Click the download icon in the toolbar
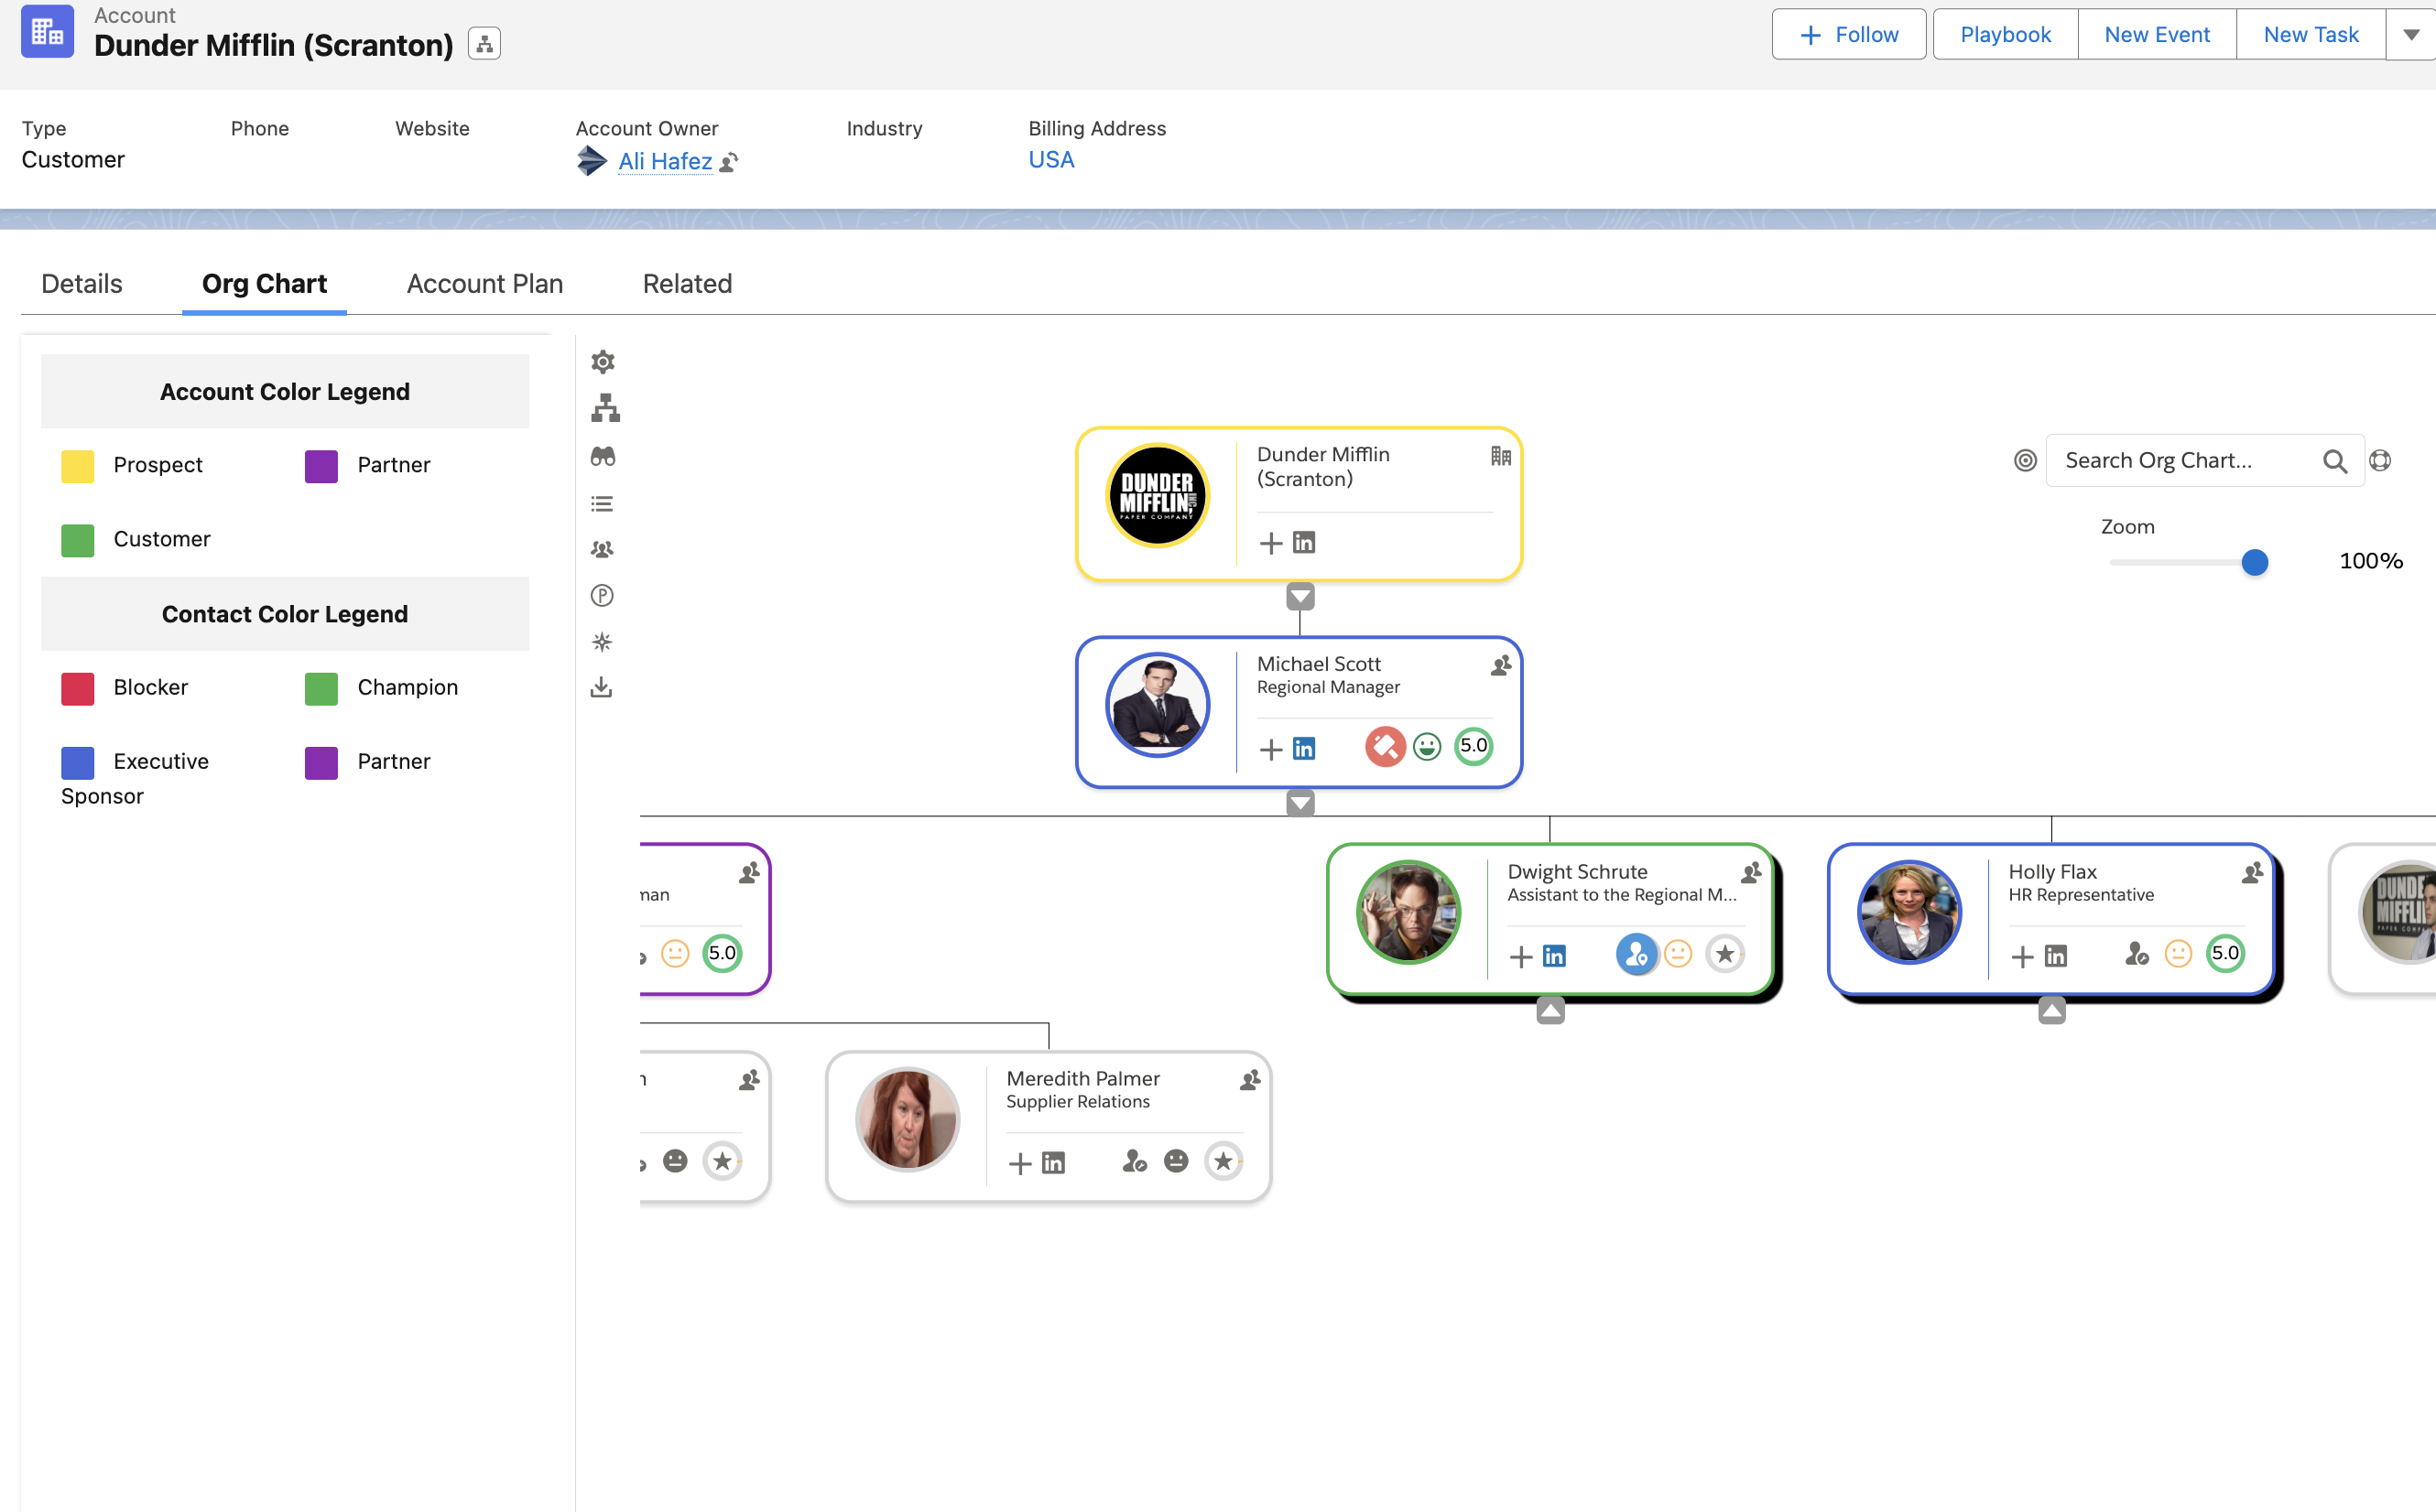 (600, 687)
